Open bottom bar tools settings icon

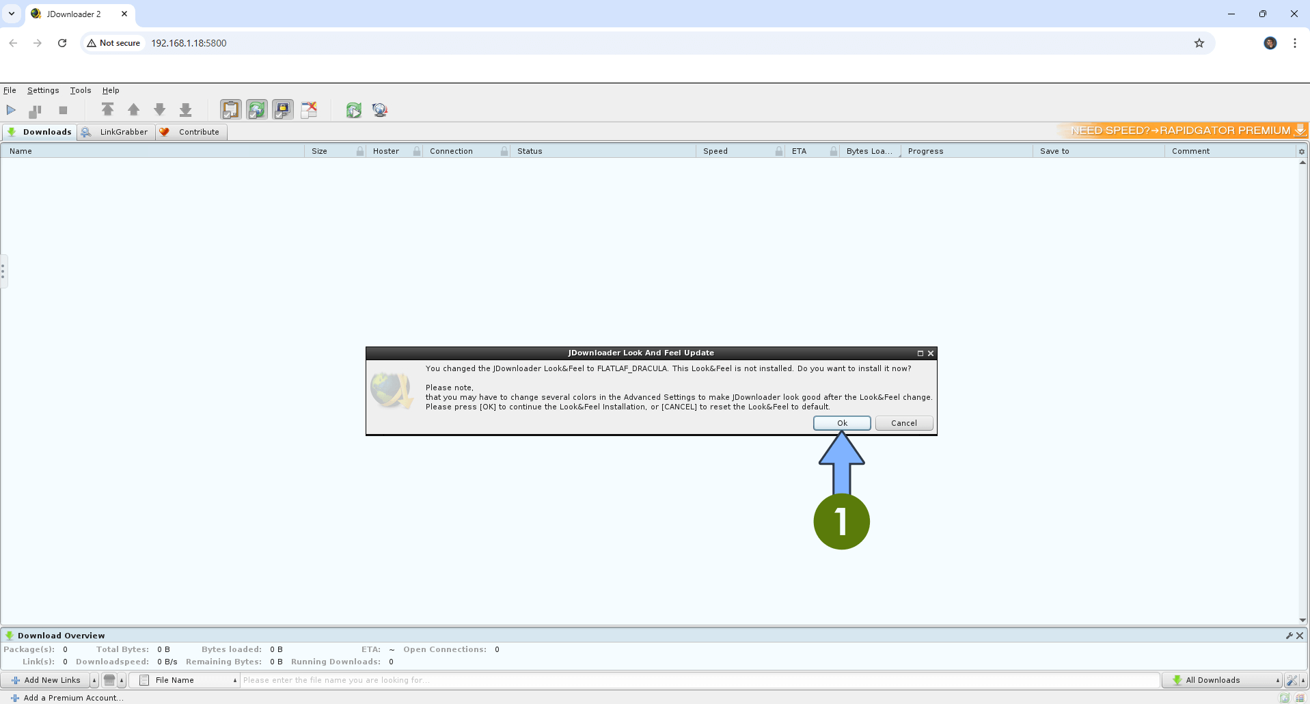(1291, 680)
